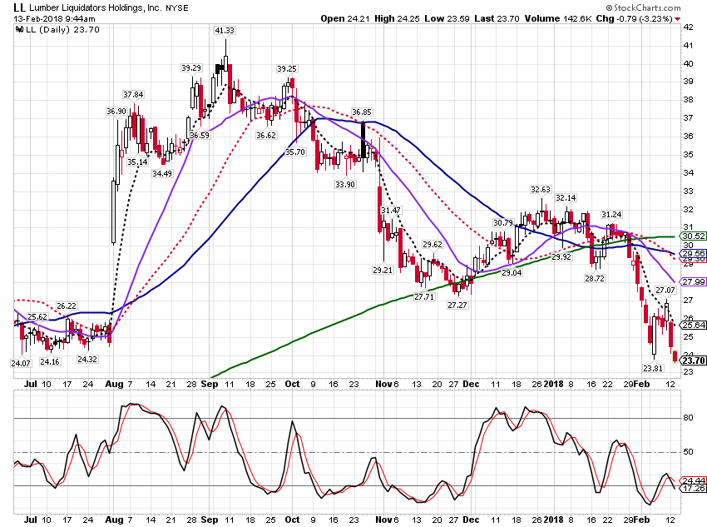Click the candlestick icon beside LL (Daily)
707x527 pixels.
[x=19, y=30]
